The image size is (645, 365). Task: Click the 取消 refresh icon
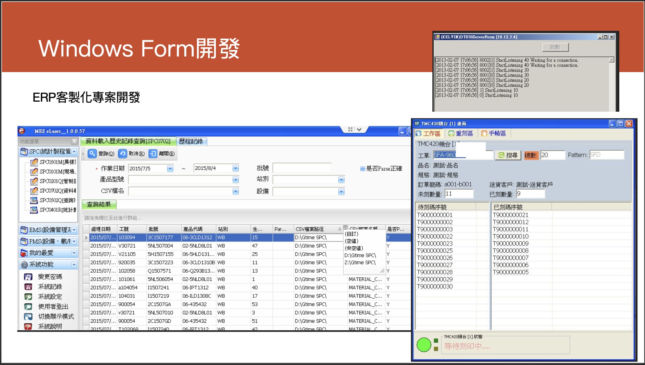123,153
